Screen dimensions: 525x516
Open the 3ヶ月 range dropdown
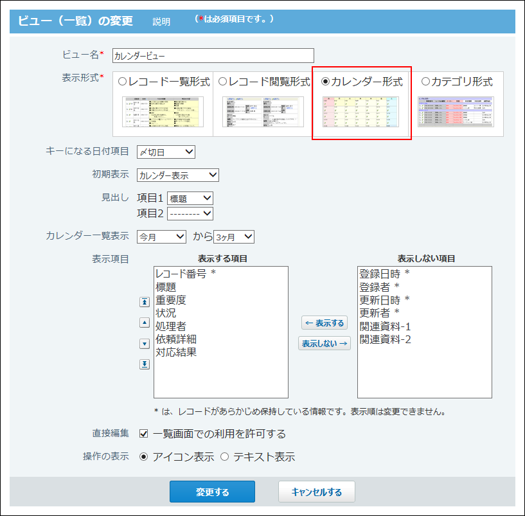234,236
